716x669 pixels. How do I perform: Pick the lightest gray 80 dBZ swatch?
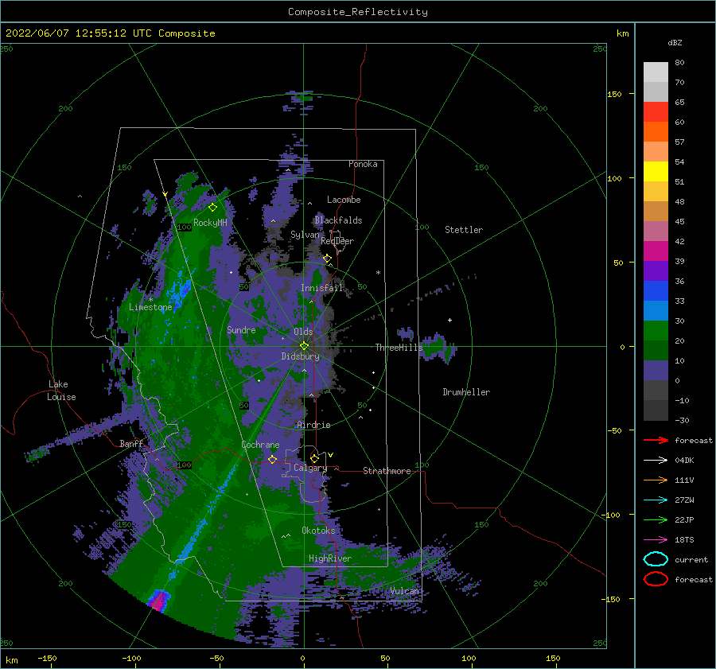point(656,72)
